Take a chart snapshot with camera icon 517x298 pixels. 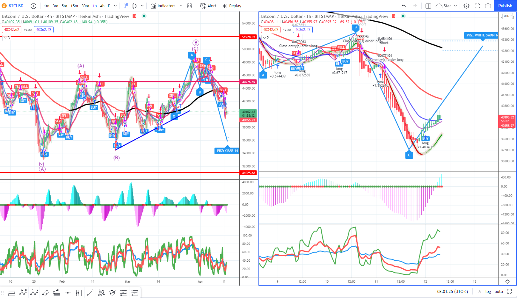488,6
